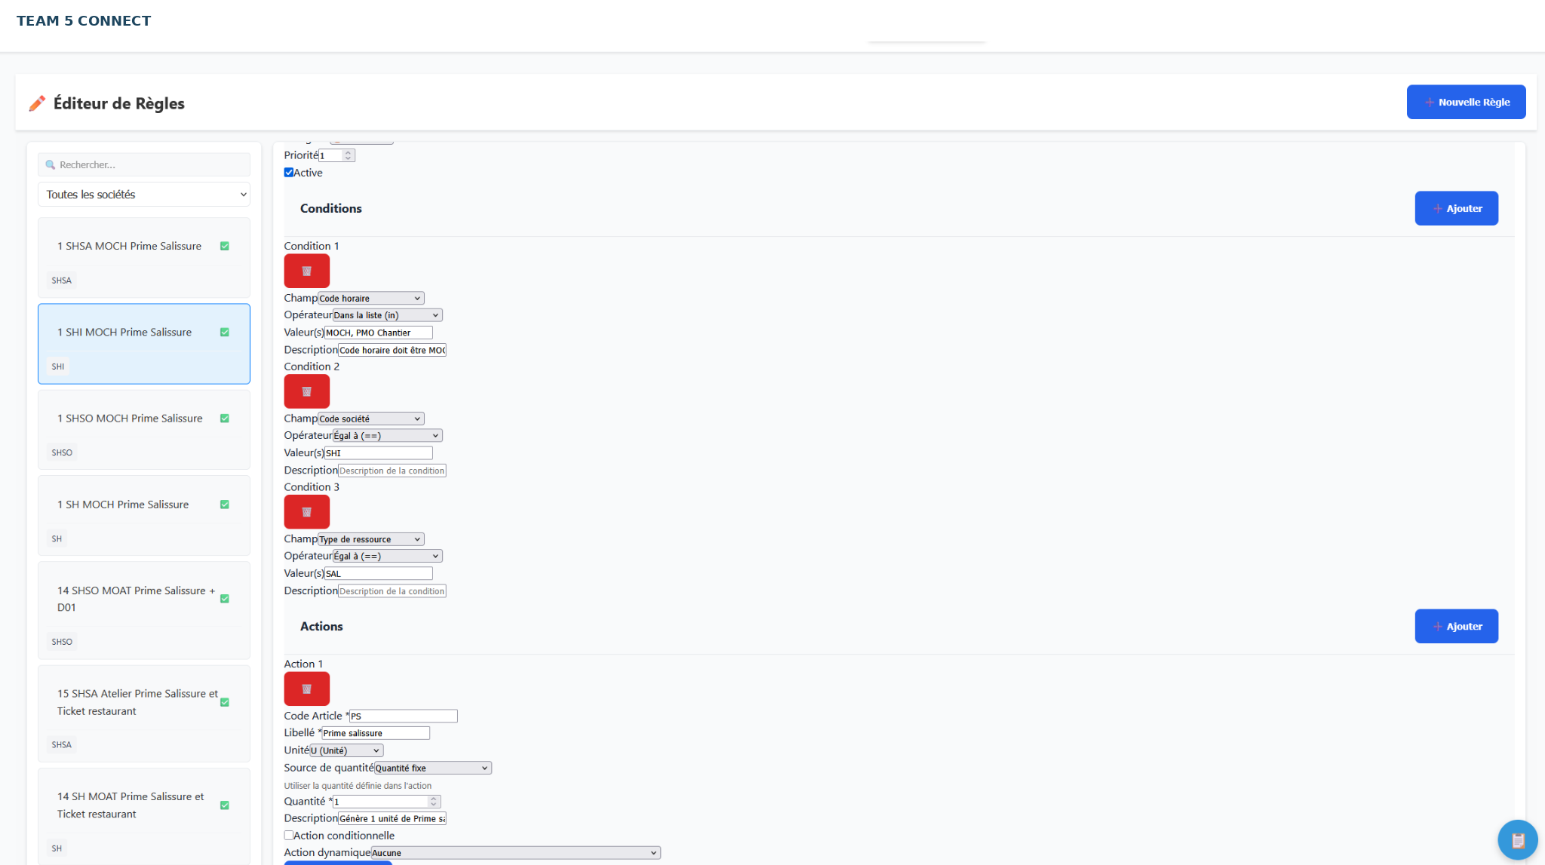Toggle green check on 15 SHSA Atelier rule
This screenshot has height=865, width=1545.
click(224, 702)
